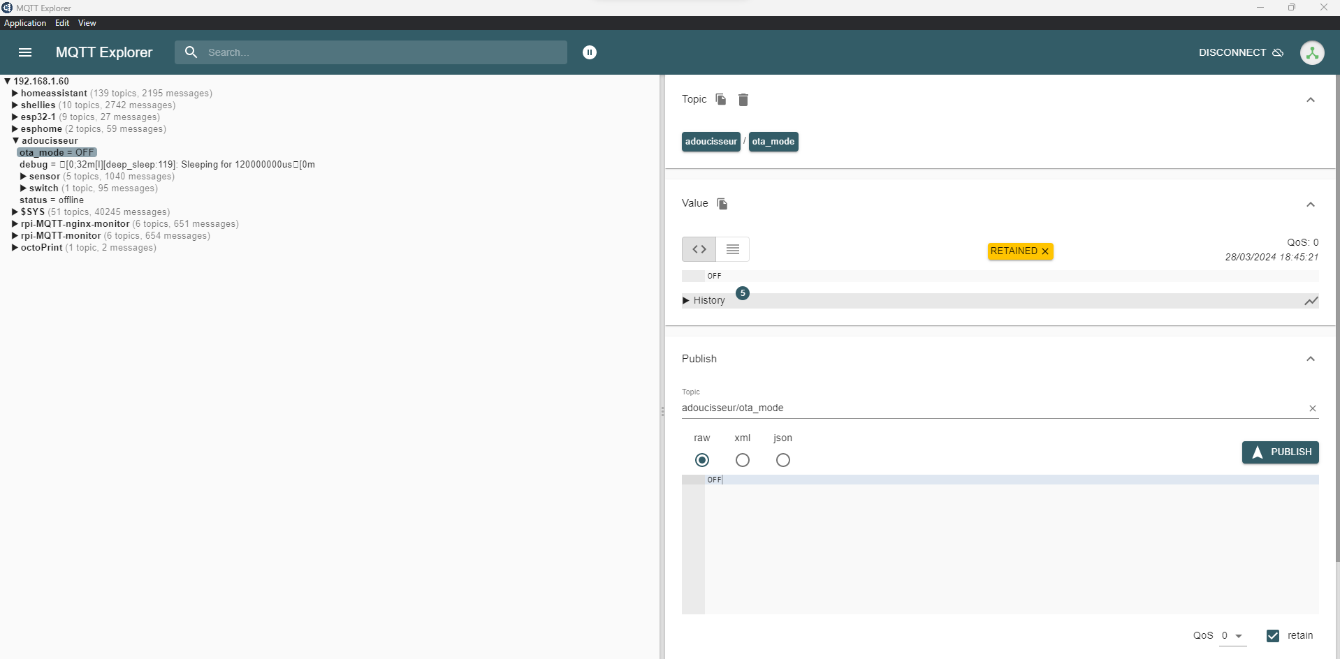Expand the rpi-MQTT-nginx-monitor topic
1340x659 pixels.
tap(15, 224)
